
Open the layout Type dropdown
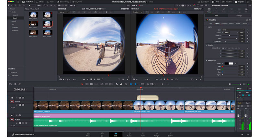pyautogui.click(x=233, y=30)
